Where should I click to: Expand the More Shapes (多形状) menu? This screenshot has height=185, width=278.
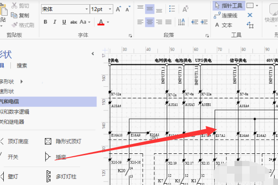coord(12,82)
